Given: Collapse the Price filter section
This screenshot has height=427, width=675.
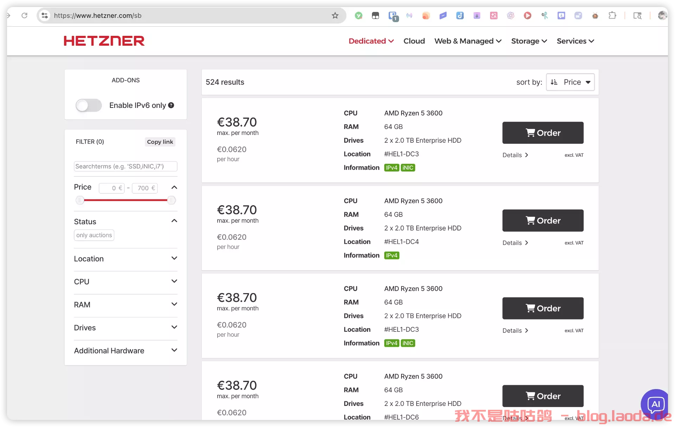Looking at the screenshot, I should click(x=174, y=187).
